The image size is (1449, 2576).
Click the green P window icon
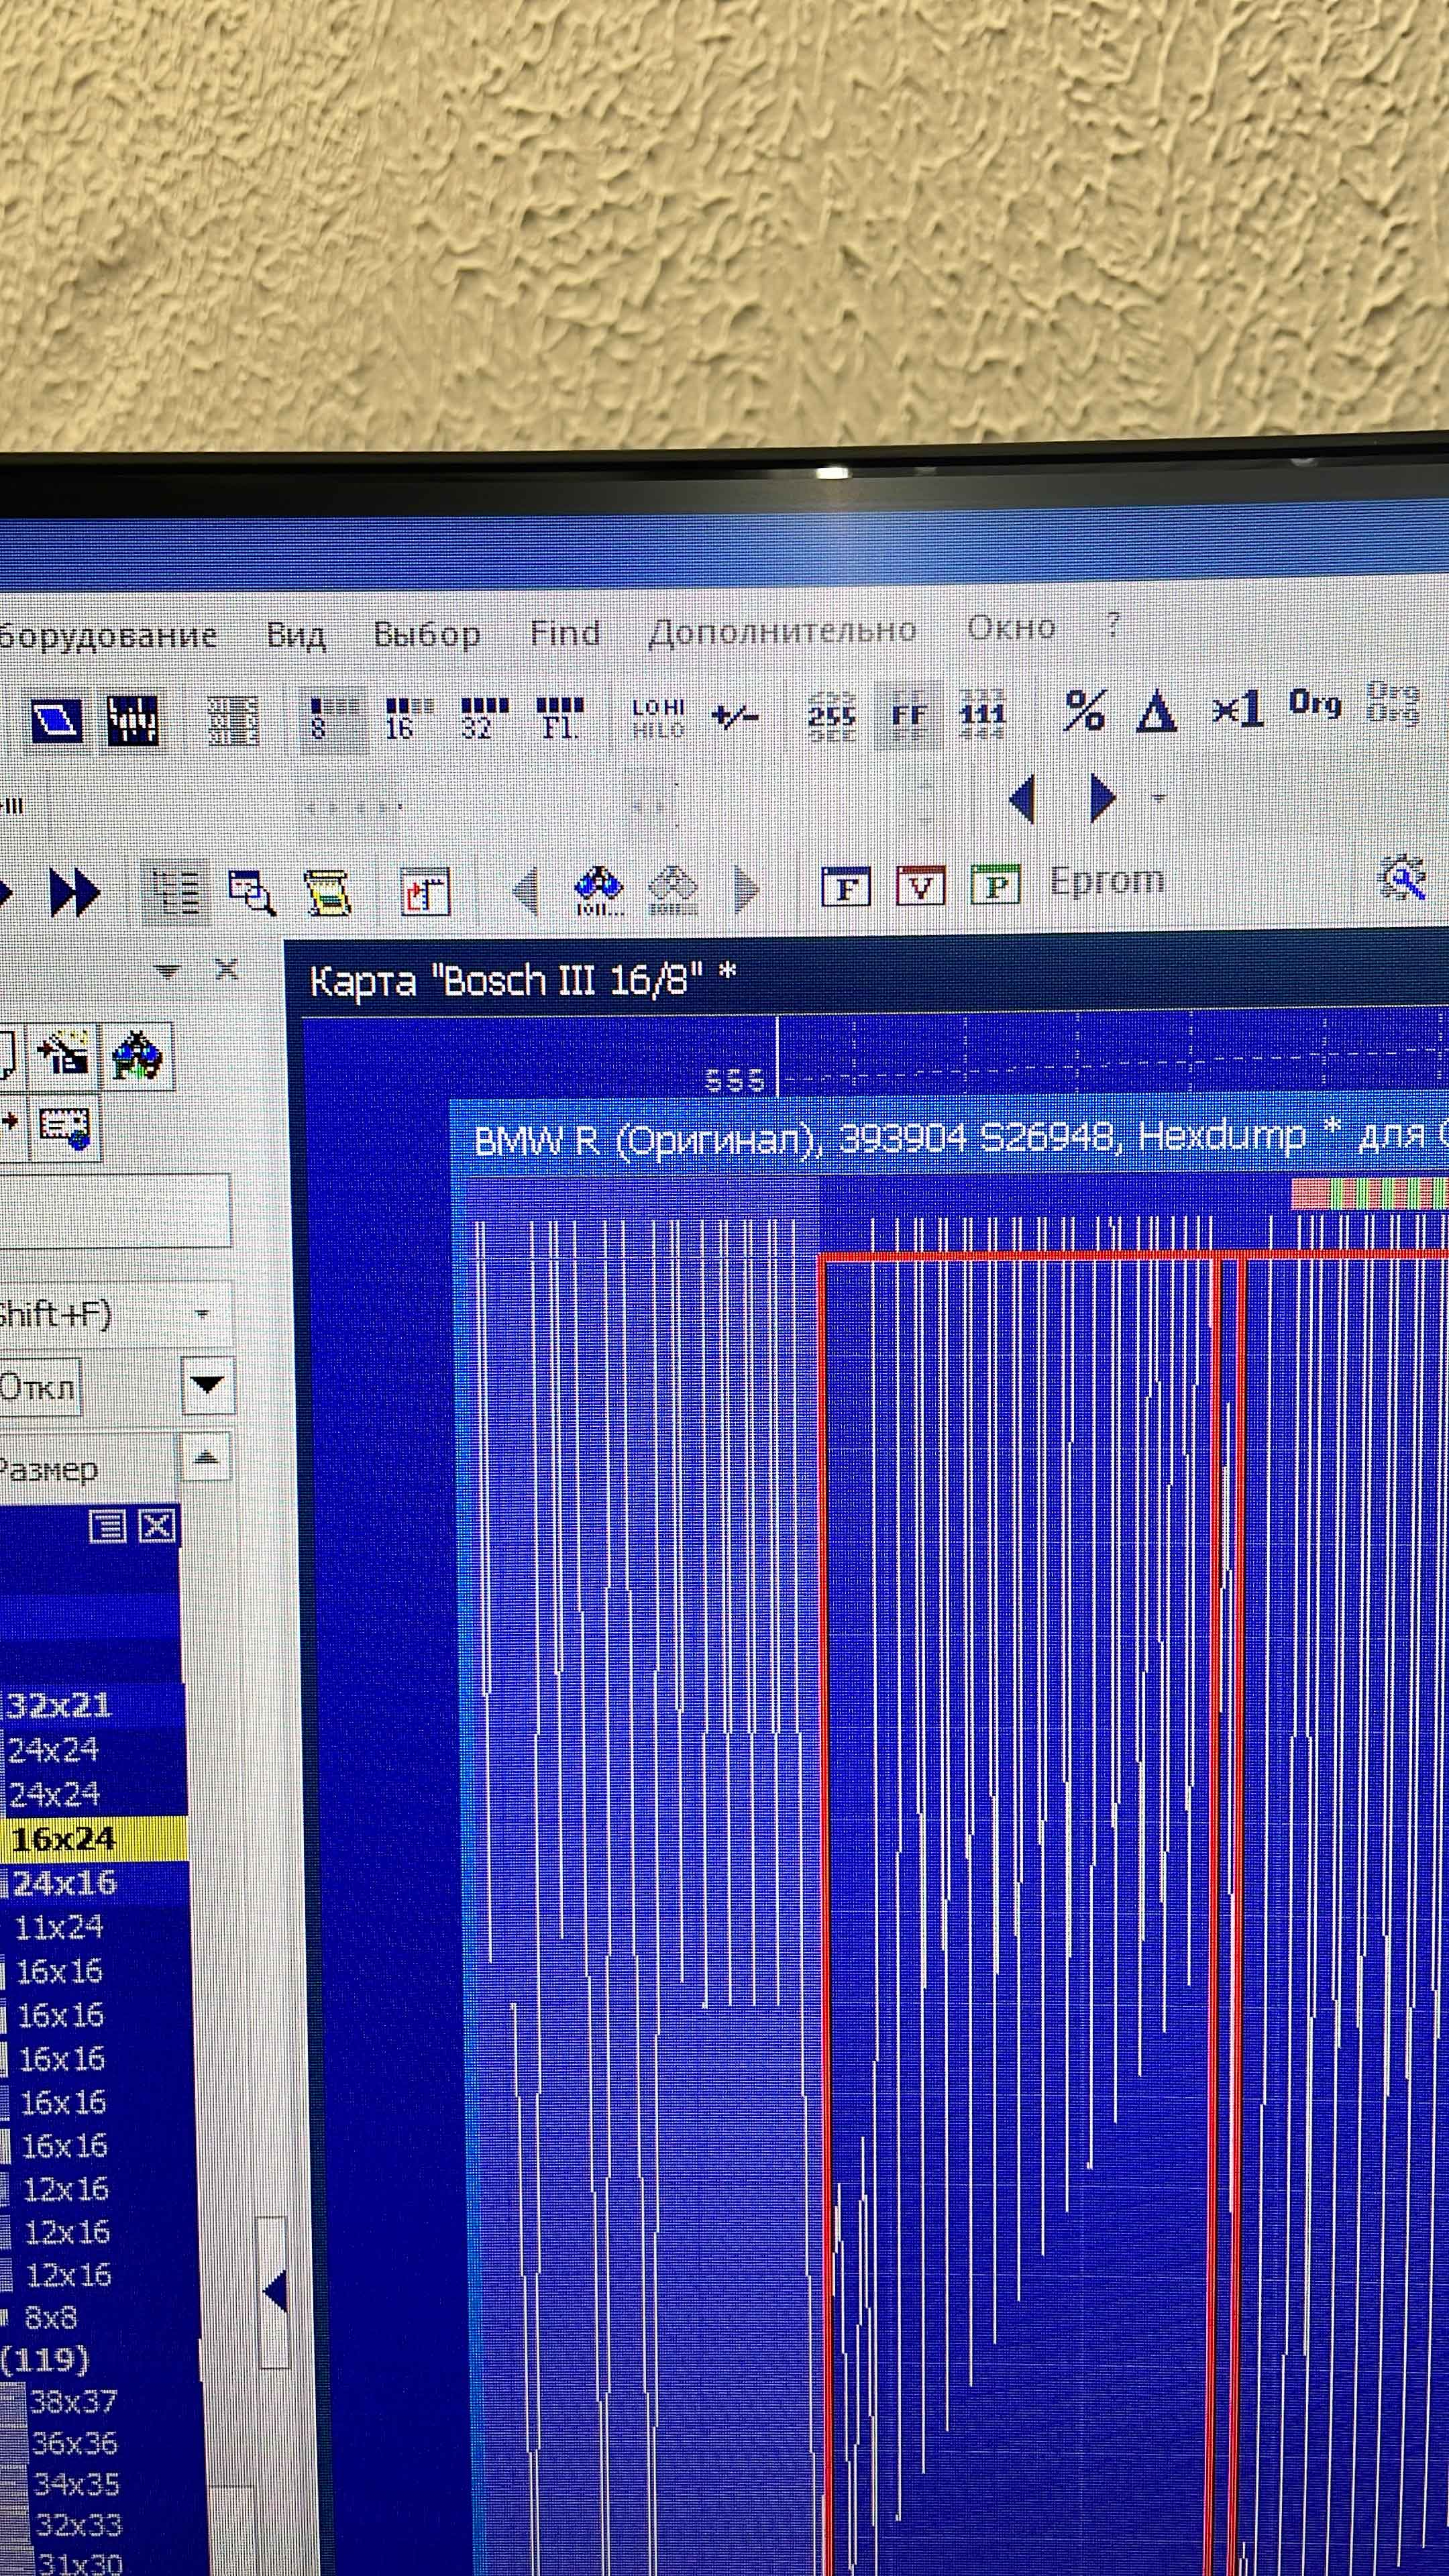[x=995, y=885]
